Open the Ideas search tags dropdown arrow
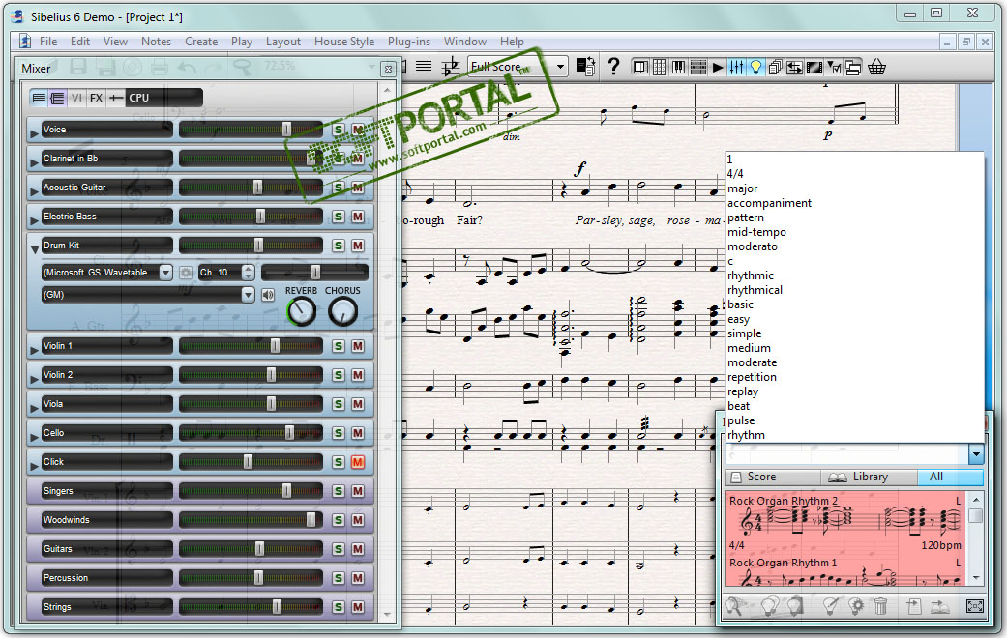This screenshot has width=1007, height=638. click(975, 454)
